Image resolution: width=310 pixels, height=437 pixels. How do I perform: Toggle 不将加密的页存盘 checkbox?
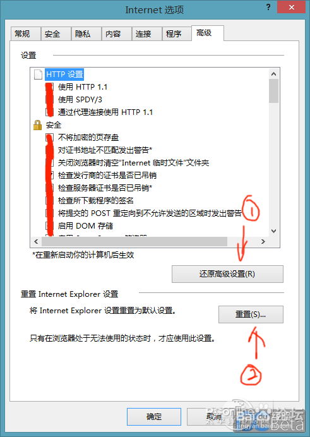(x=50, y=137)
